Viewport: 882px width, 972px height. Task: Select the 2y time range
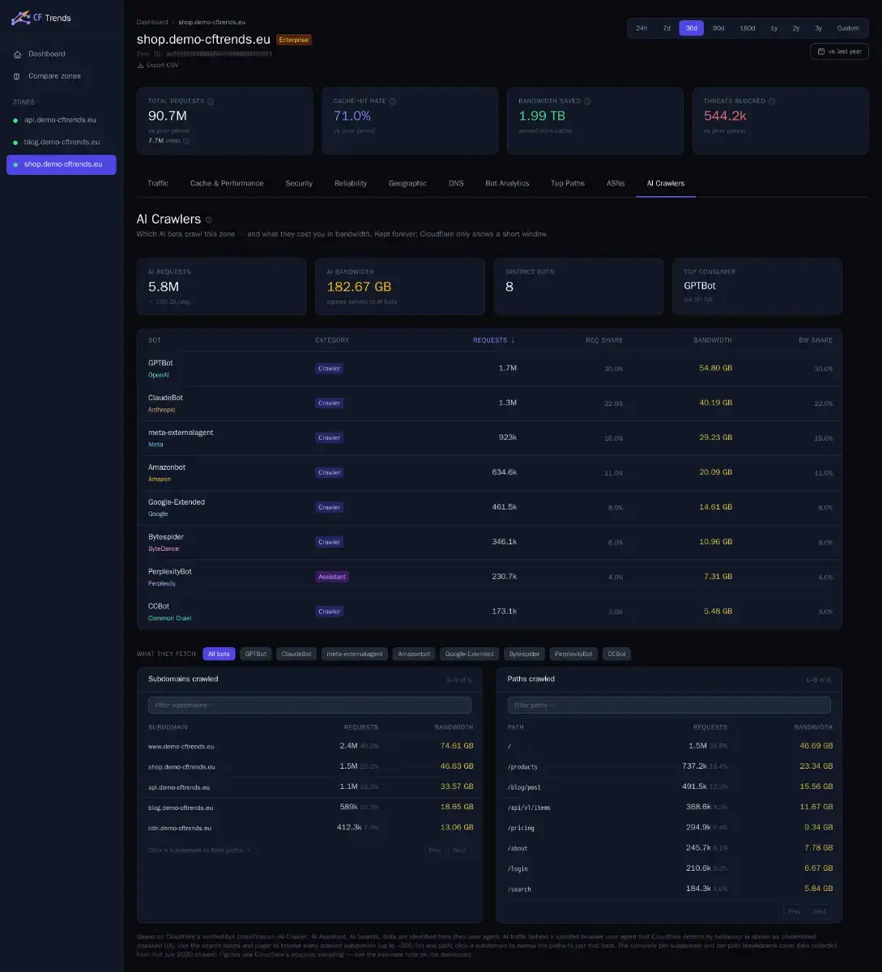796,28
